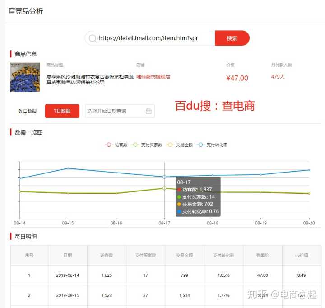The image size is (325, 308).
Task: Click the 08-20 point on blue line
Action: 309,170
